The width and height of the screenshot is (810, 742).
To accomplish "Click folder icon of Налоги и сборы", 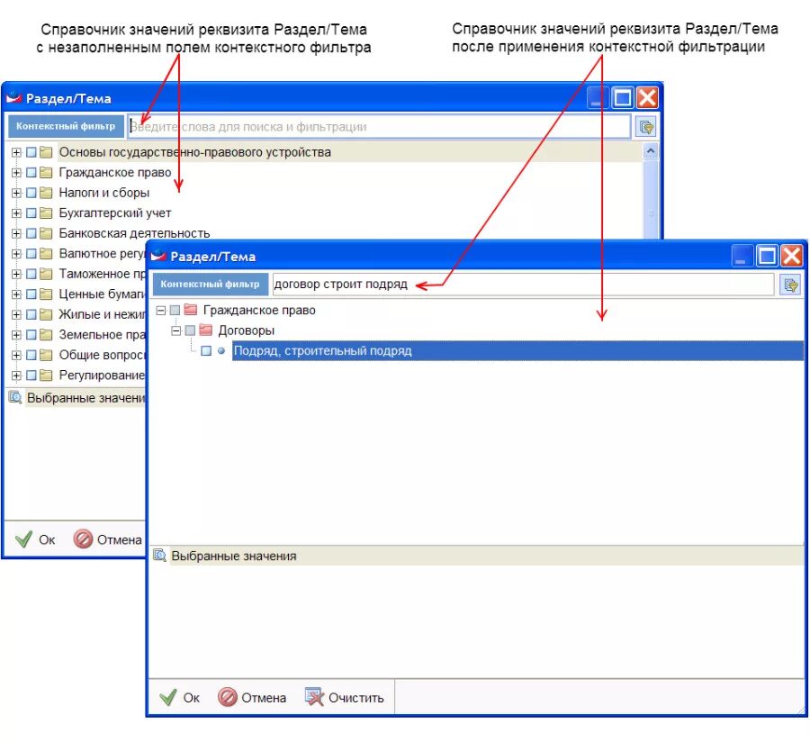I will pyautogui.click(x=46, y=193).
